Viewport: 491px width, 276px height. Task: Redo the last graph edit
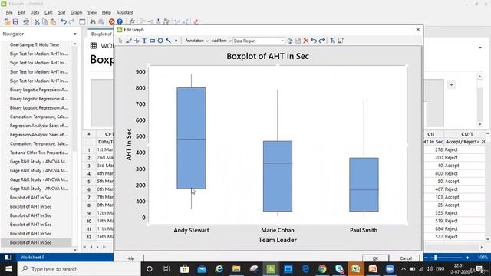321,41
